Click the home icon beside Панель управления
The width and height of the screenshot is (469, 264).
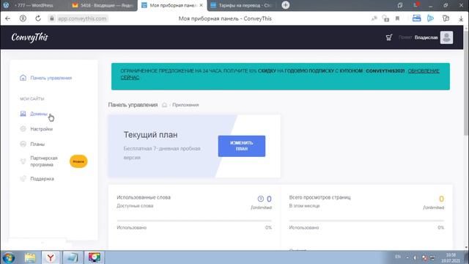coord(23,78)
